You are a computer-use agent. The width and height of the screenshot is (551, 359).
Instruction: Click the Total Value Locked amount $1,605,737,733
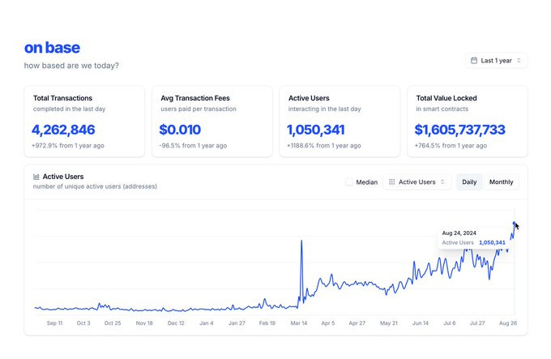459,130
